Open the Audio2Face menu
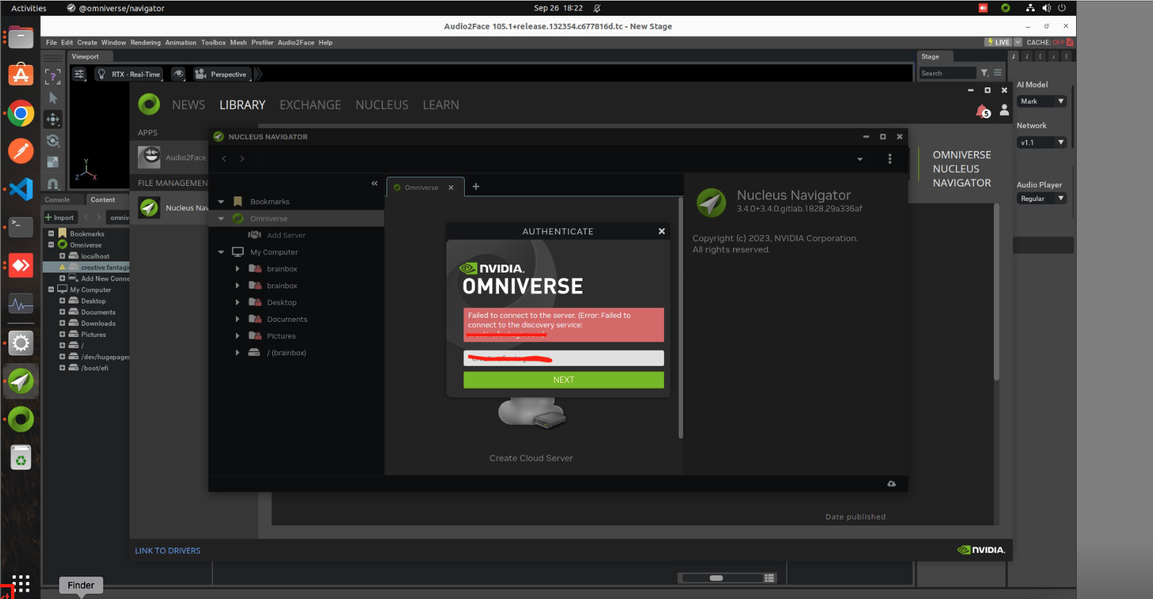 [x=296, y=42]
